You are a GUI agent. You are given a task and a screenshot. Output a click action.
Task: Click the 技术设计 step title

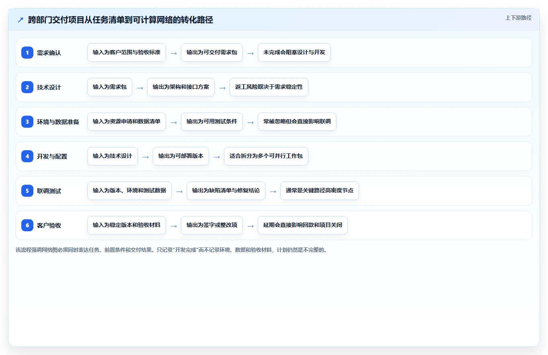coord(49,87)
